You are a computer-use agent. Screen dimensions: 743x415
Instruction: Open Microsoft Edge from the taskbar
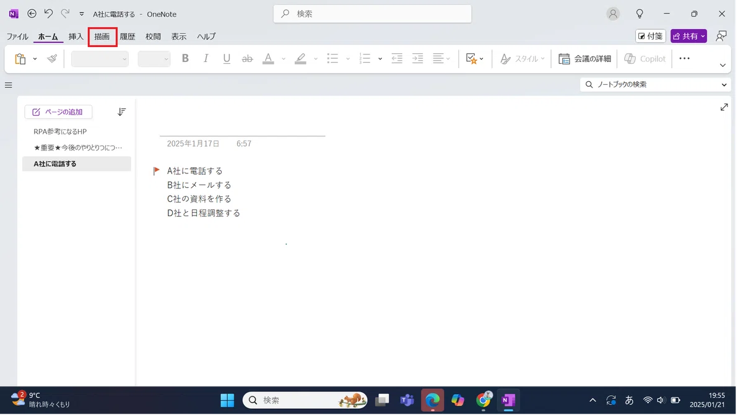click(433, 401)
